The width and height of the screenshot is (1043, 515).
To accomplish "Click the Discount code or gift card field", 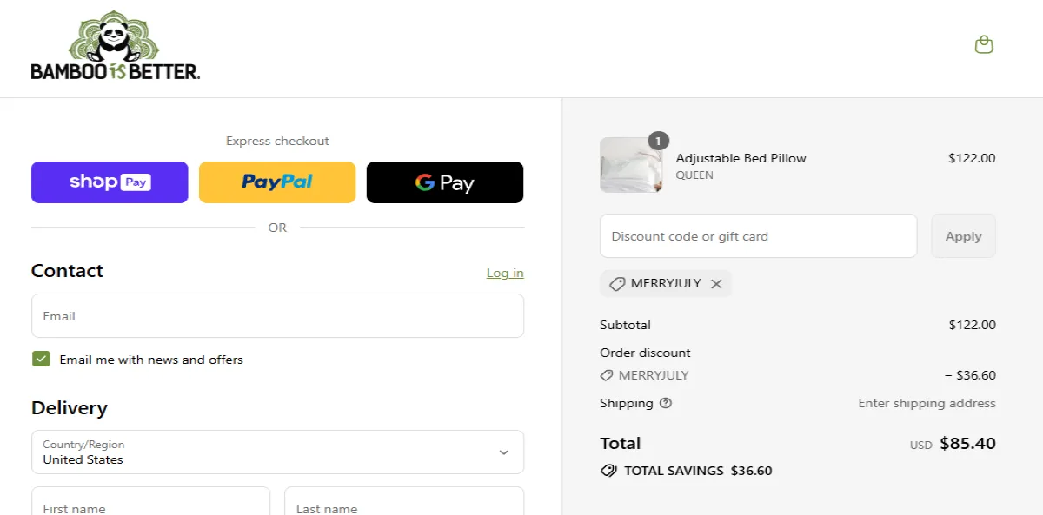I will (x=758, y=235).
